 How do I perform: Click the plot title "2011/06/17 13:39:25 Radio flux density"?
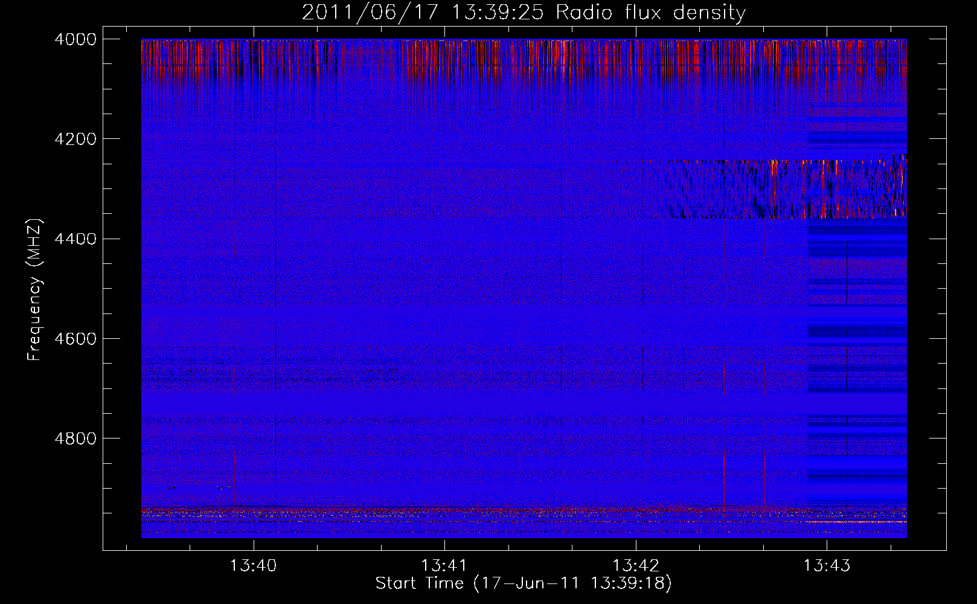coord(524,12)
